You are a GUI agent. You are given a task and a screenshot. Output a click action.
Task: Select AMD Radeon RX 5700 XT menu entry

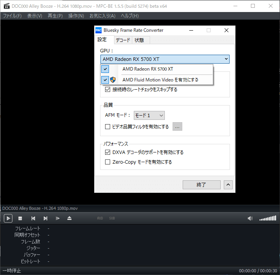click(157, 69)
